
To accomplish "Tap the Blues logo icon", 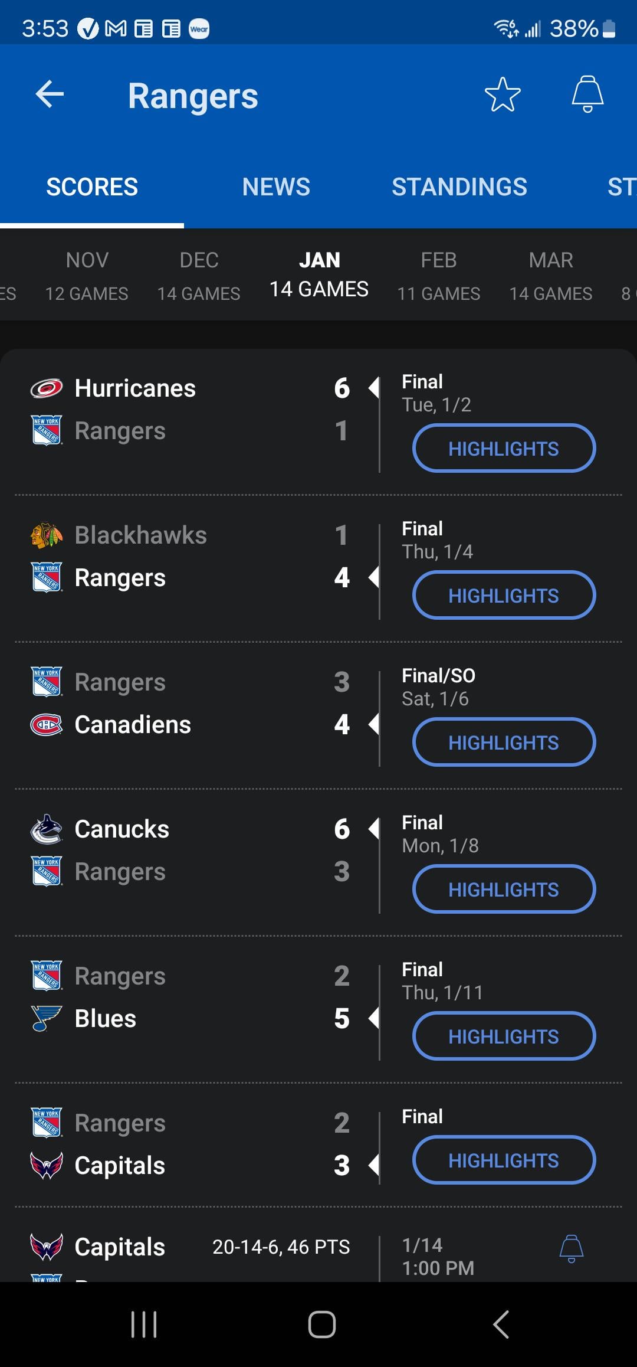I will [x=47, y=1019].
